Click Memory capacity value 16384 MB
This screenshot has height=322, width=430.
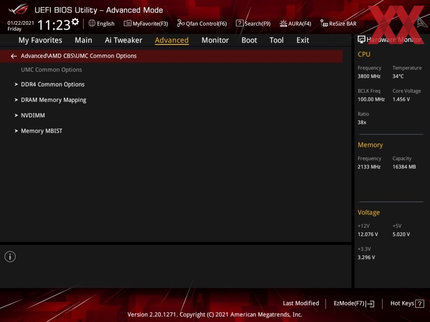point(404,167)
